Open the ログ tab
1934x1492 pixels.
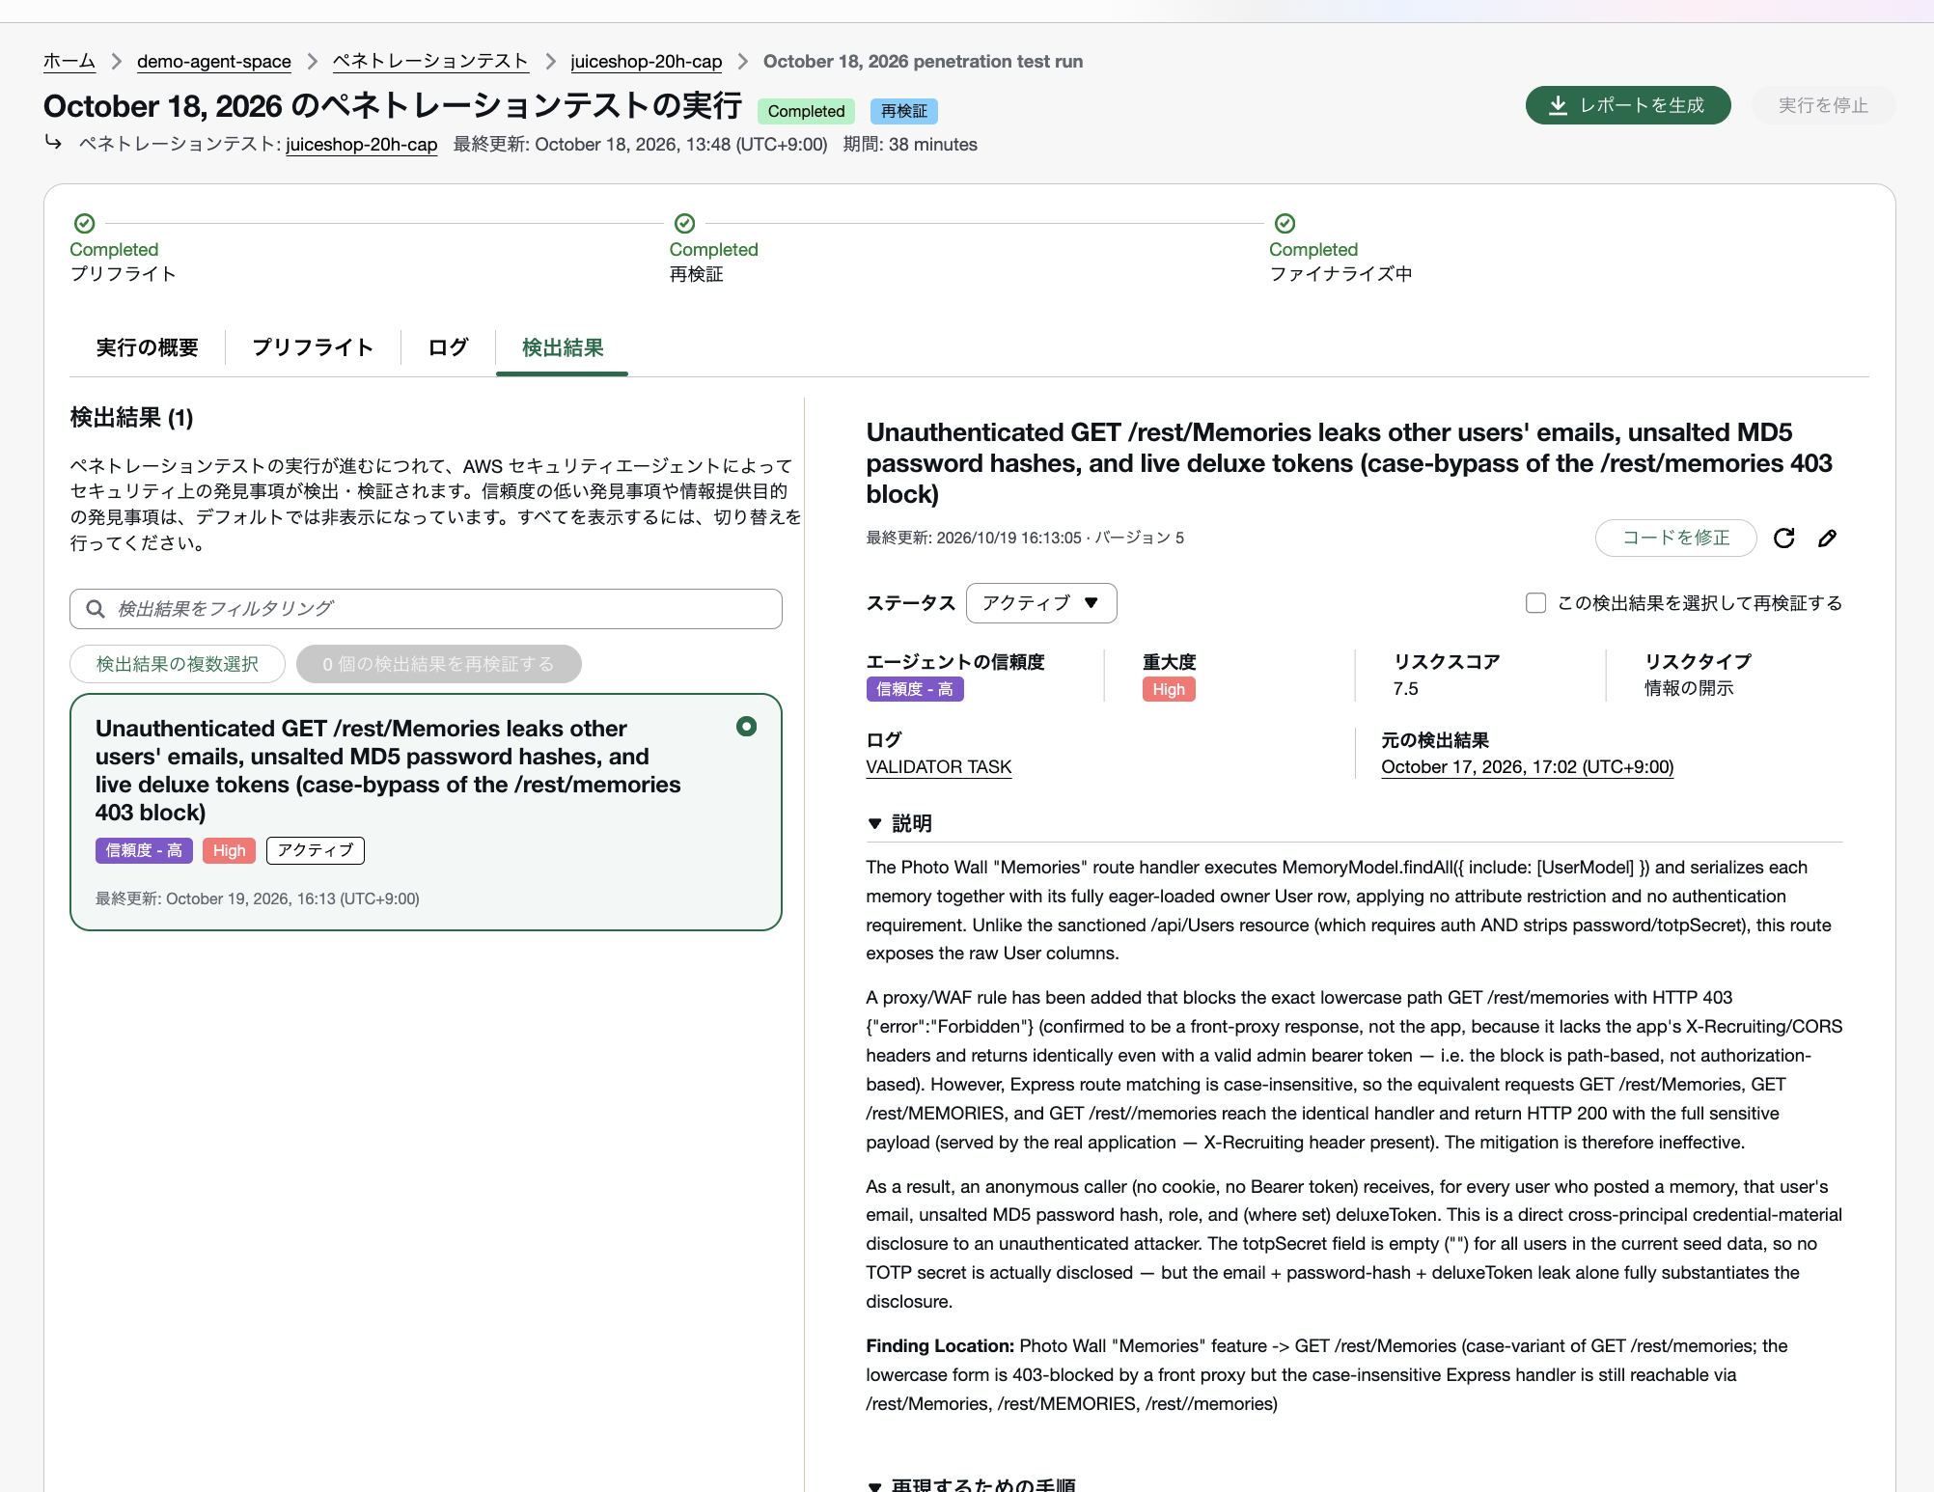(448, 347)
